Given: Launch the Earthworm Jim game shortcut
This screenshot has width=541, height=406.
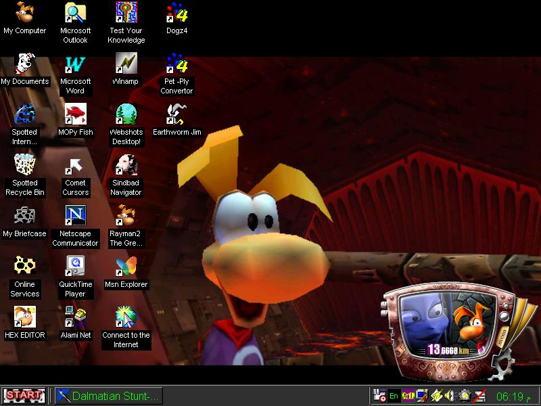Looking at the screenshot, I should pos(177,114).
